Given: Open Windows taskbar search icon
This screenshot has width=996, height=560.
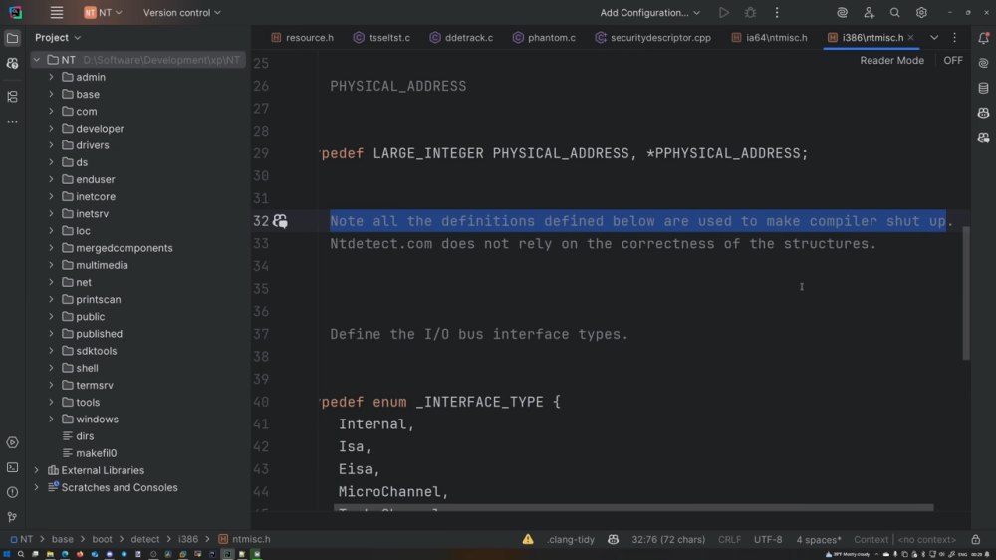Looking at the screenshot, I should pos(20,554).
